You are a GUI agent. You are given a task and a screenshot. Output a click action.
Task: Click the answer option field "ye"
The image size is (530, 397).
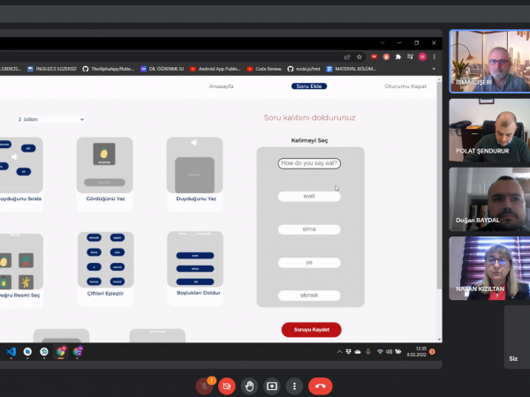pyautogui.click(x=309, y=263)
